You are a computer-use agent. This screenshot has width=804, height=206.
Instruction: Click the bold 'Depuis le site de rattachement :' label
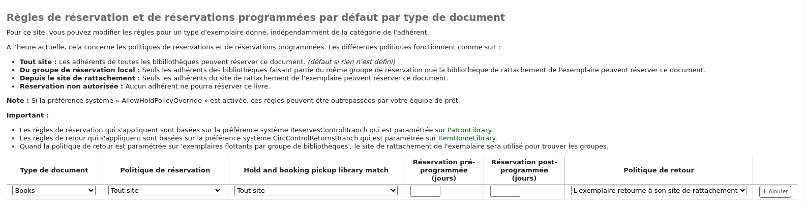pyautogui.click(x=79, y=78)
